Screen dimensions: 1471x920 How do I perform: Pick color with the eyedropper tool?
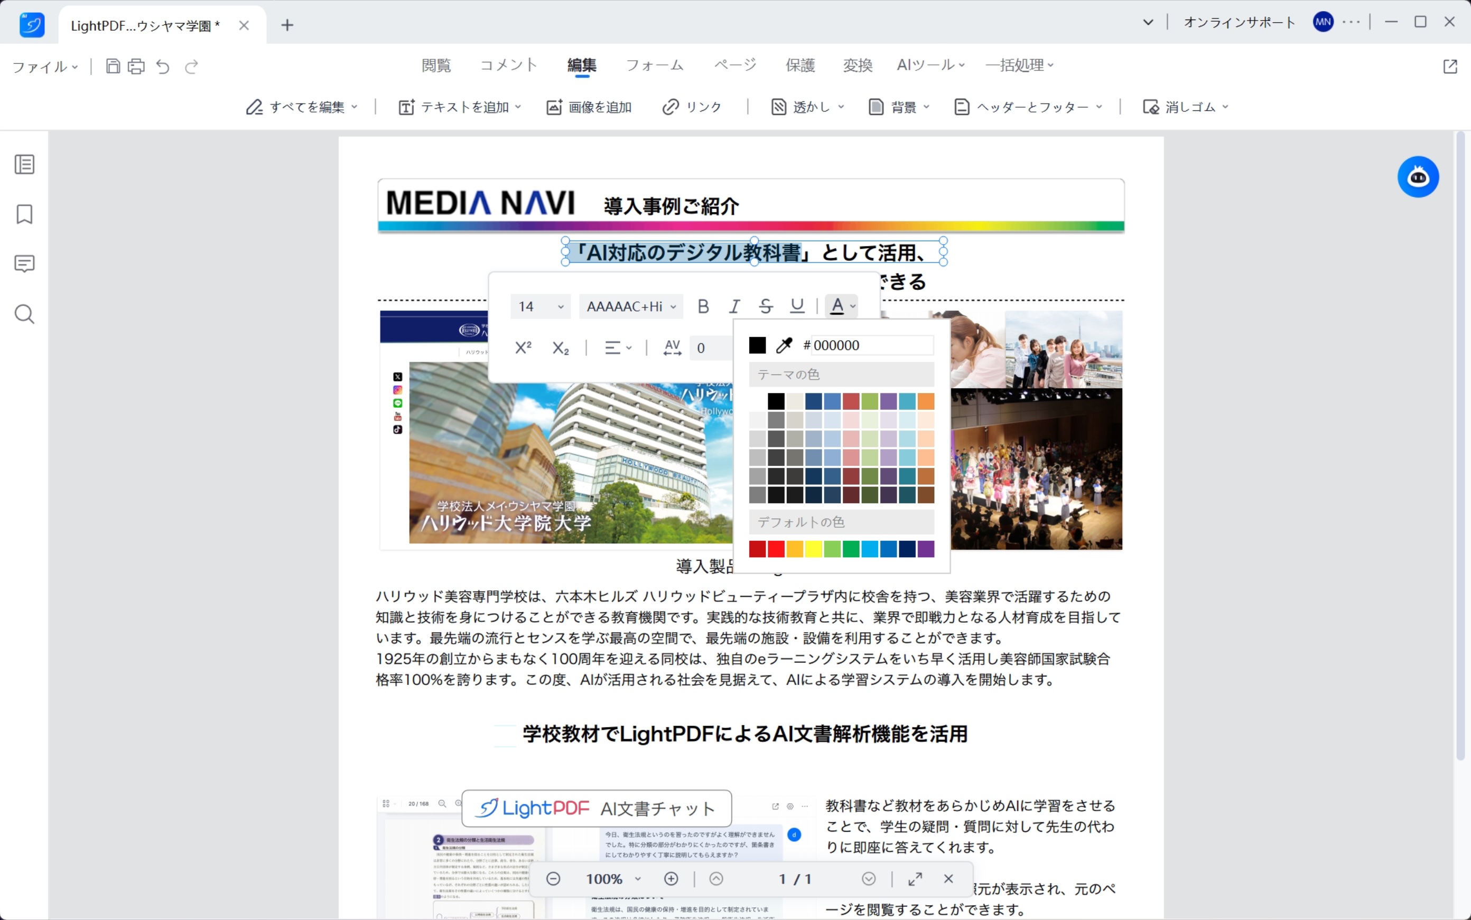[x=784, y=345]
